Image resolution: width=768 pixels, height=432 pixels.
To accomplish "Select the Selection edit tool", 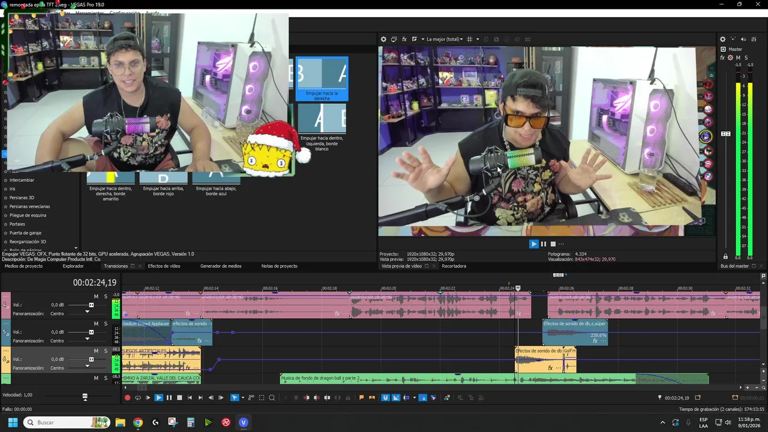I will click(262, 397).
